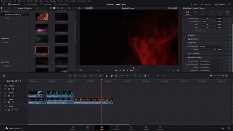Open the blue flag color dropdown

click(x=124, y=76)
